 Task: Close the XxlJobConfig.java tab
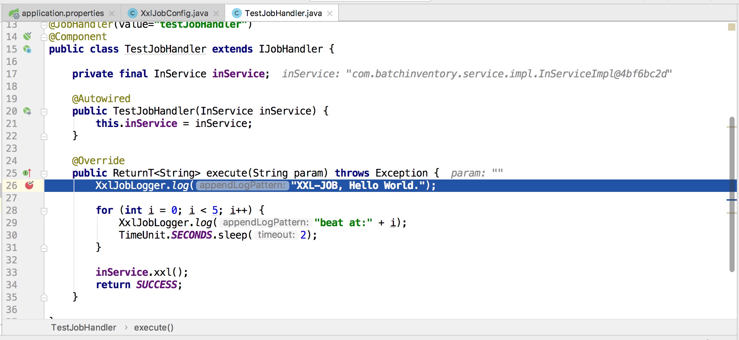[x=216, y=13]
